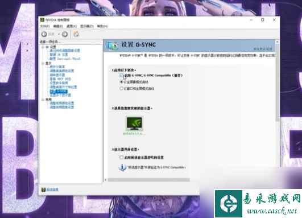Viewport: 302px width, 218px height.
Task: Click the restore defaults link in header
Action: (263, 49)
